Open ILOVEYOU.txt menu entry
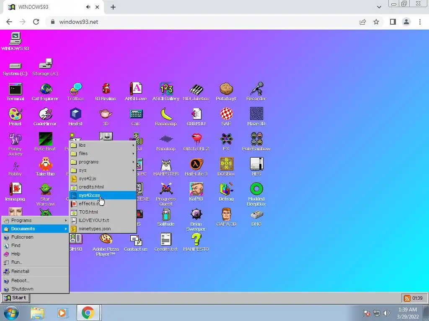 pyautogui.click(x=103, y=220)
